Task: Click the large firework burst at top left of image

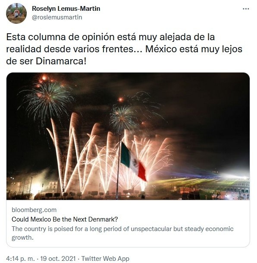Action: click(46, 98)
